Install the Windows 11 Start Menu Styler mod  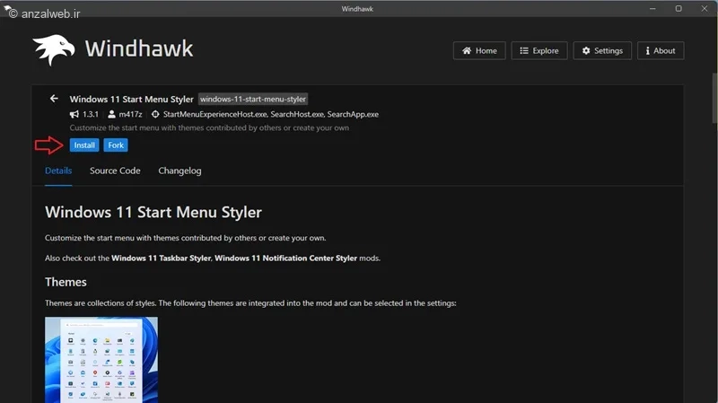(84, 145)
